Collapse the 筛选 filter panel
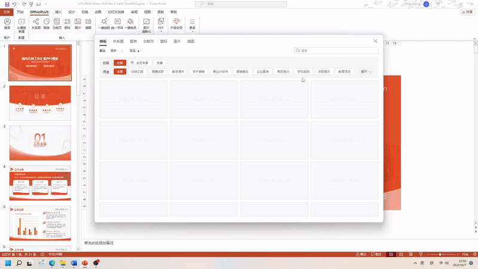 134,51
